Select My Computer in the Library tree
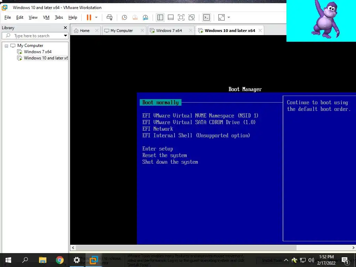 (x=30, y=46)
